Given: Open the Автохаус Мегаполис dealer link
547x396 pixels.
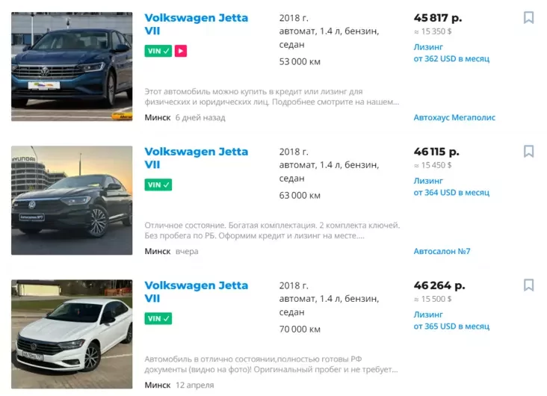Looking at the screenshot, I should 454,117.
